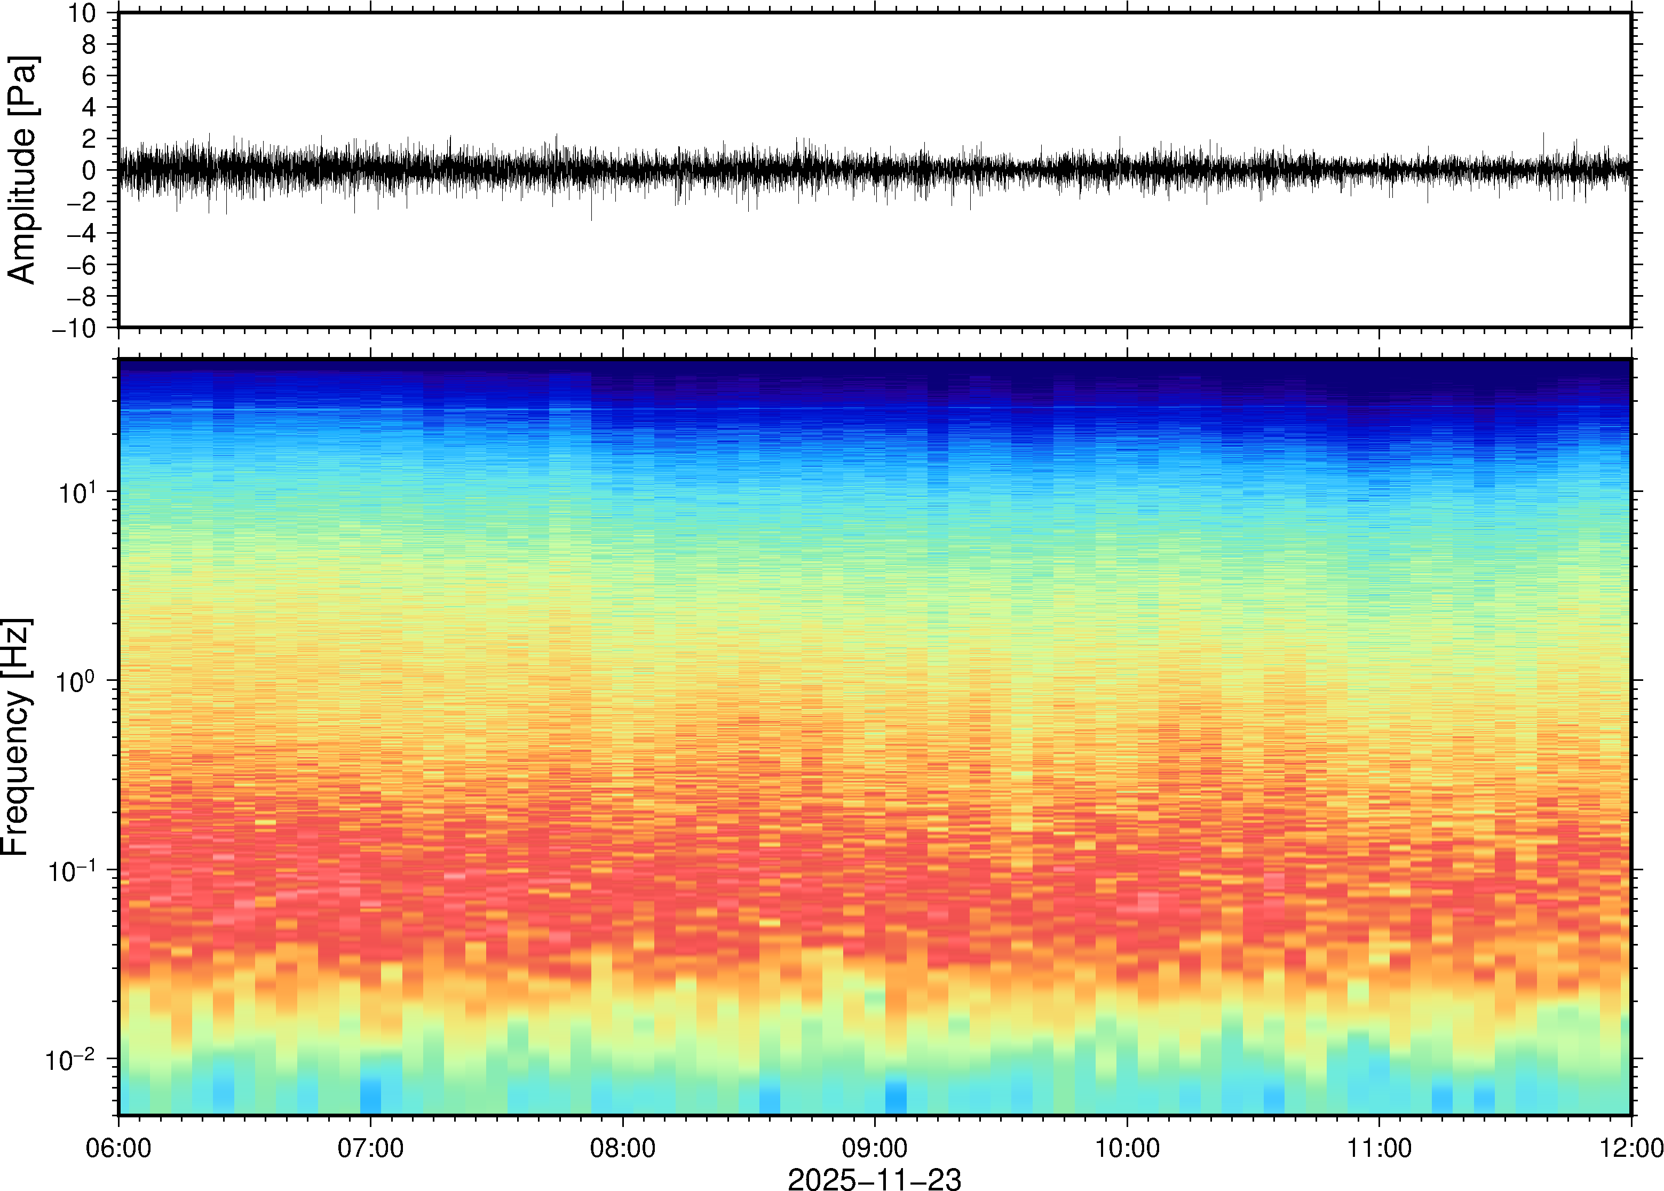Click the 10⁻² frequency tick label

point(70,1059)
